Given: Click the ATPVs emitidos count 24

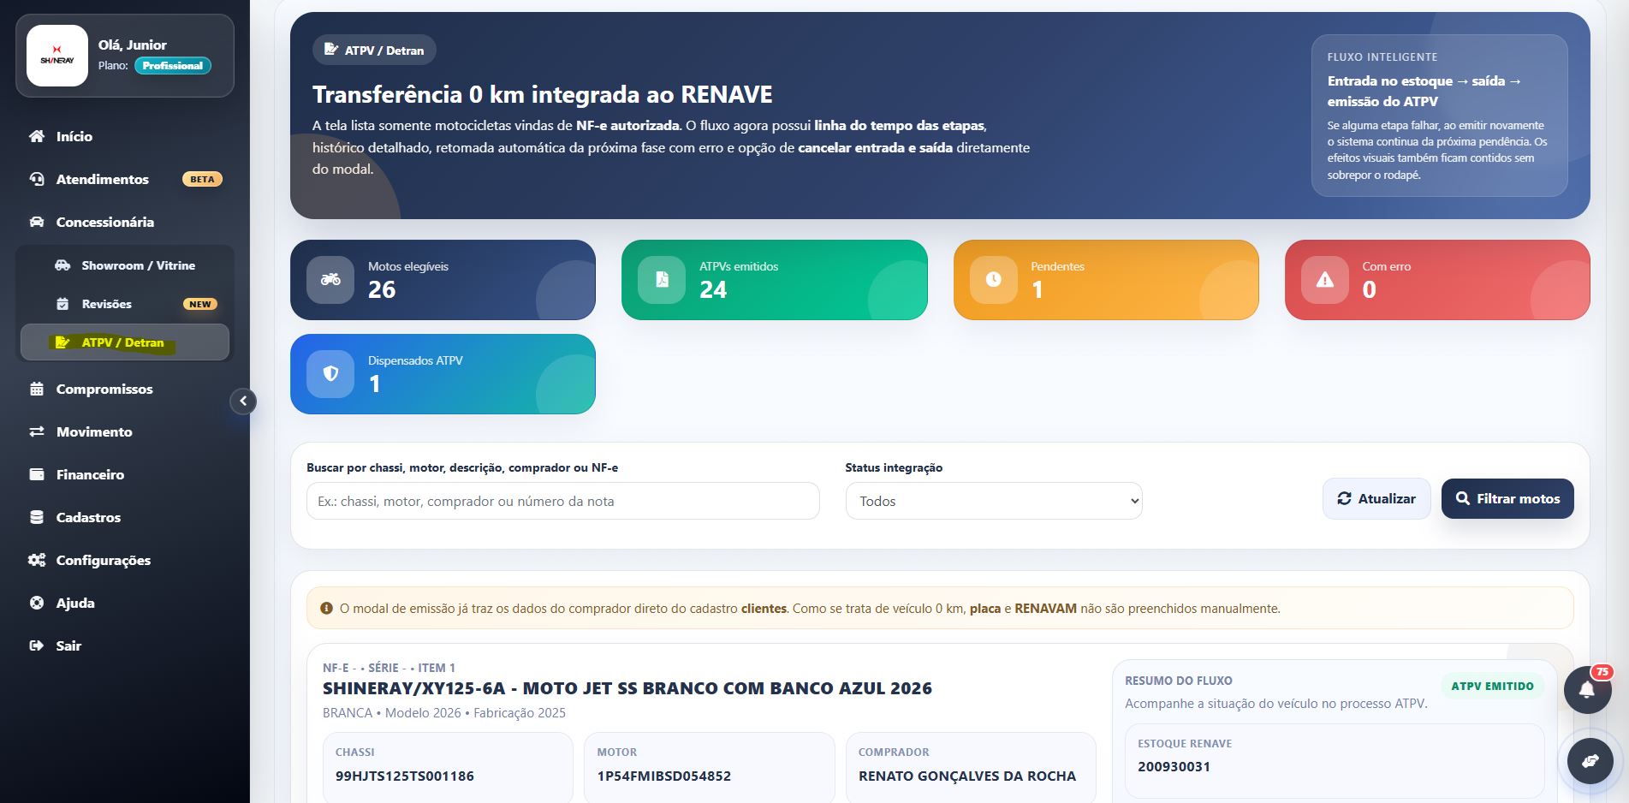Looking at the screenshot, I should coord(713,289).
